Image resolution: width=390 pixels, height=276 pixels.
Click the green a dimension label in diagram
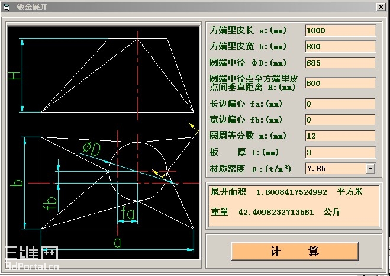pos(117,242)
